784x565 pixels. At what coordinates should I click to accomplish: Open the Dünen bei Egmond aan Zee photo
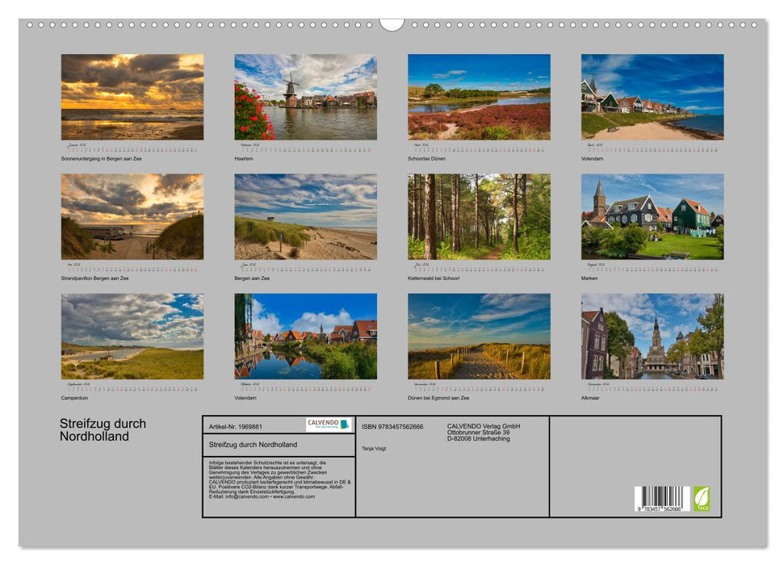tap(479, 336)
